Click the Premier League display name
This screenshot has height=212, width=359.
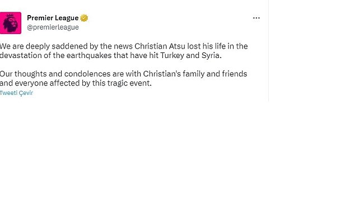[53, 18]
